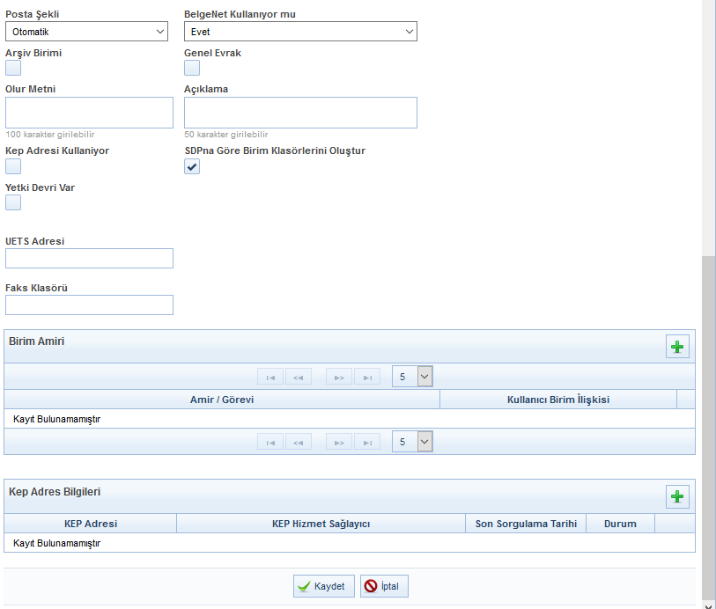
Task: Click the vertical scrollbar thumb
Action: [709, 422]
